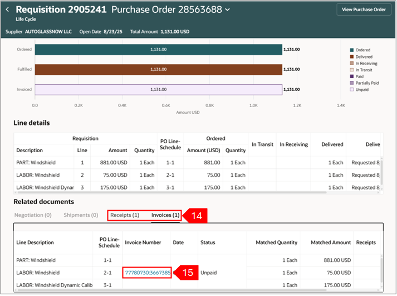Click the Invoiced bar in the chart

point(158,89)
